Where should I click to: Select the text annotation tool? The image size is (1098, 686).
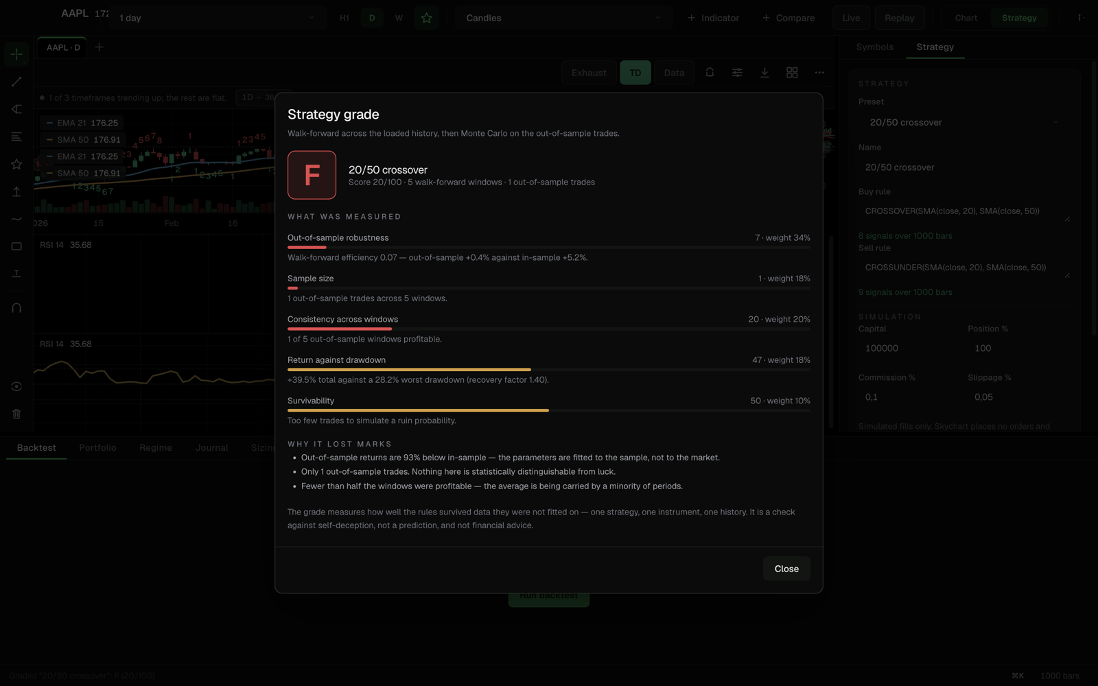(16, 274)
